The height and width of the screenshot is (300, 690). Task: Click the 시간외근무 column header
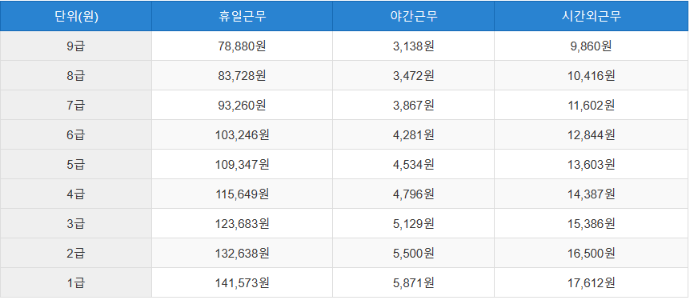coord(592,16)
